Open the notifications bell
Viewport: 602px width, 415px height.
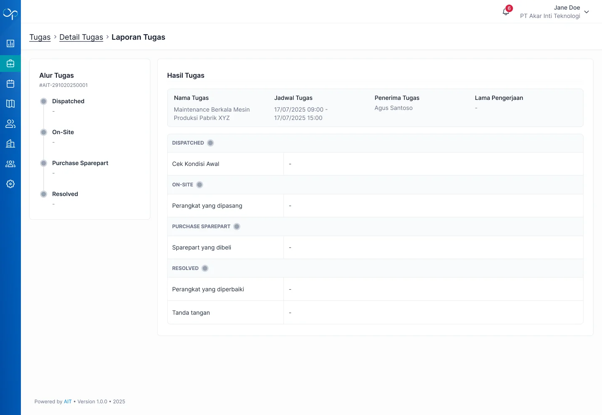[506, 12]
